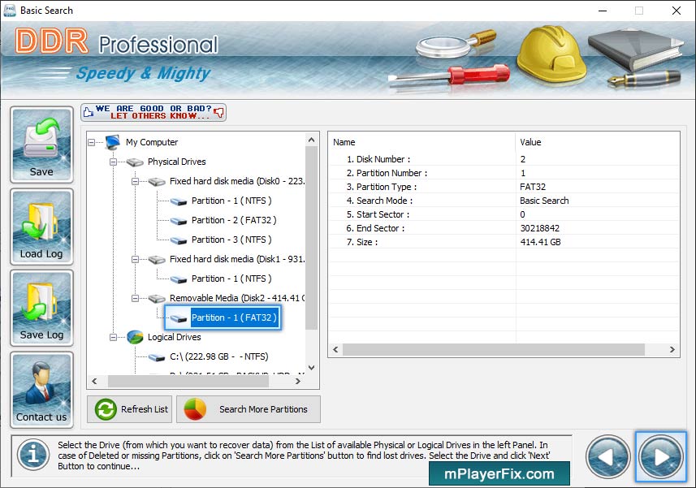Click the Refresh List button
The image size is (696, 488).
point(130,409)
